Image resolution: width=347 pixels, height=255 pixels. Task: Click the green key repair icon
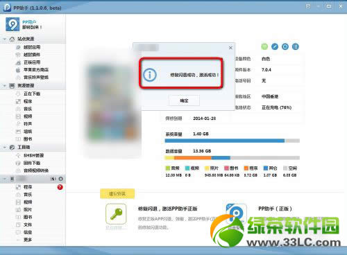pos(116,214)
